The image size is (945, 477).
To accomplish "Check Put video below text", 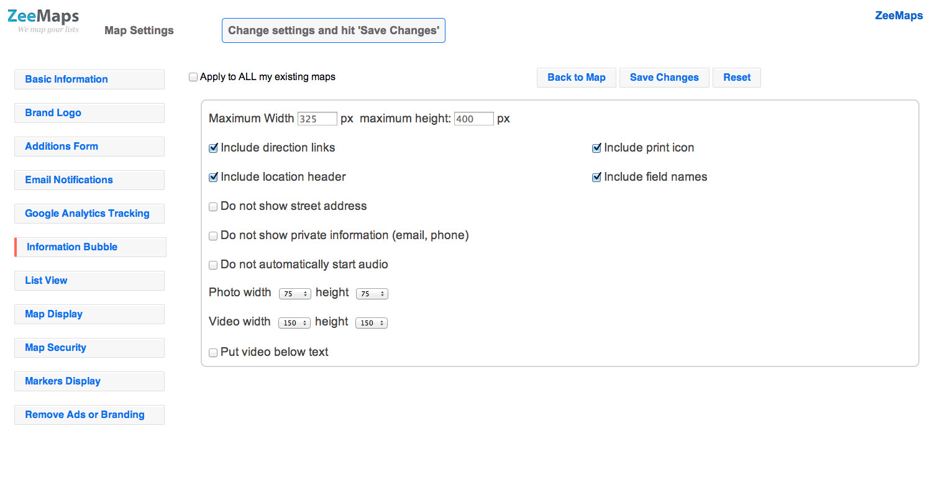I will point(213,353).
